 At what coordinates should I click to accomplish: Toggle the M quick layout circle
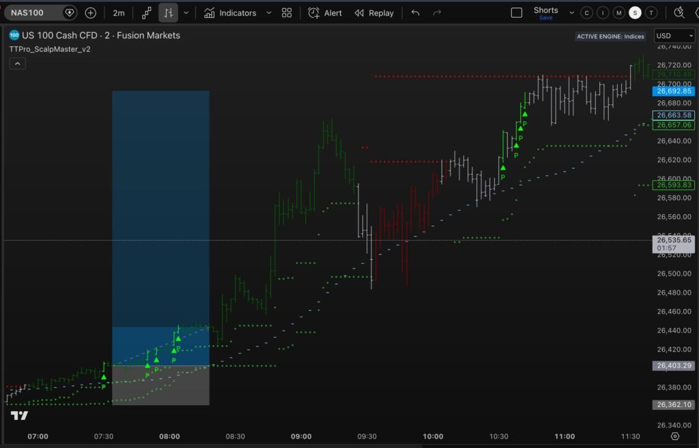618,13
